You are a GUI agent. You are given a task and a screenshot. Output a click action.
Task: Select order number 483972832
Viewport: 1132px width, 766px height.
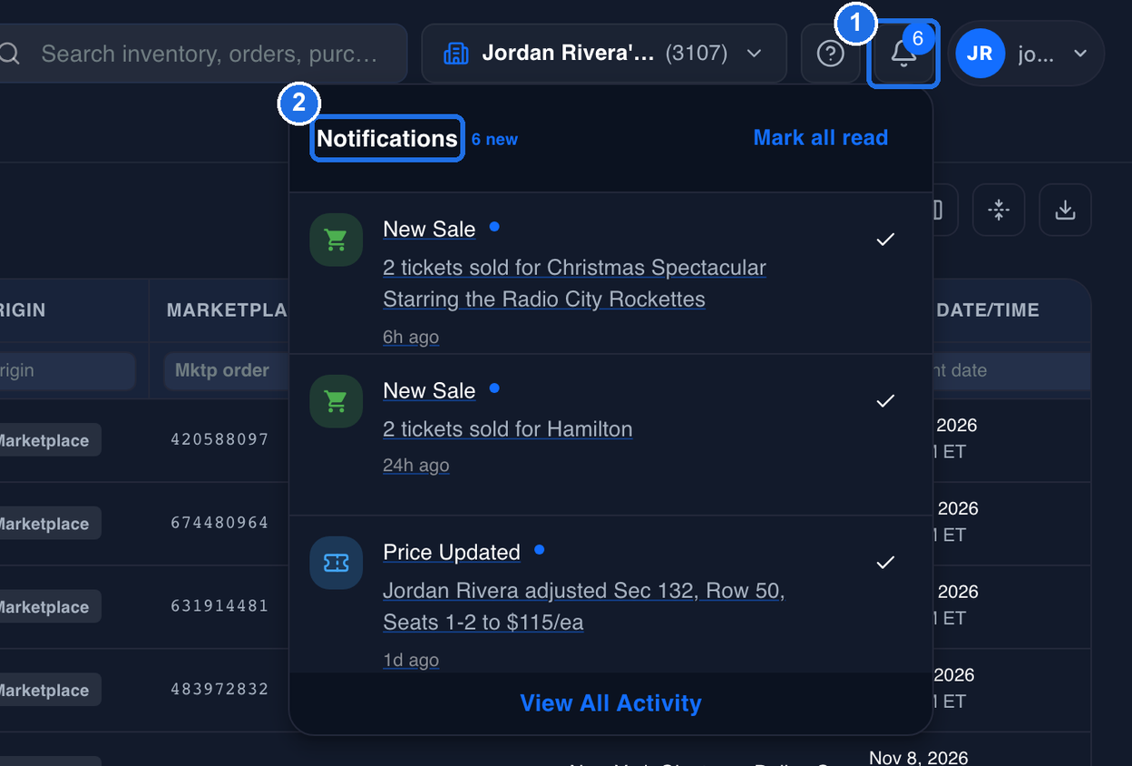[220, 690]
